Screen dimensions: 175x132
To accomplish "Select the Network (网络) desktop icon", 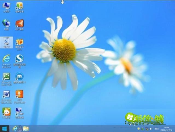I will [x=6, y=25].
